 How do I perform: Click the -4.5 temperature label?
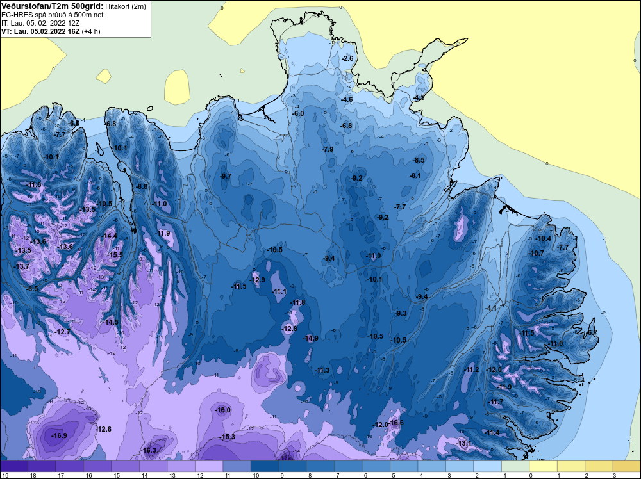coord(418,97)
